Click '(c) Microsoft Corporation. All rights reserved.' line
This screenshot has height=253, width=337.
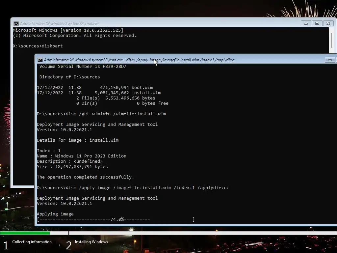(75, 36)
